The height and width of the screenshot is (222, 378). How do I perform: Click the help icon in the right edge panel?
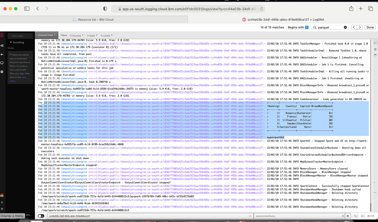(375, 49)
